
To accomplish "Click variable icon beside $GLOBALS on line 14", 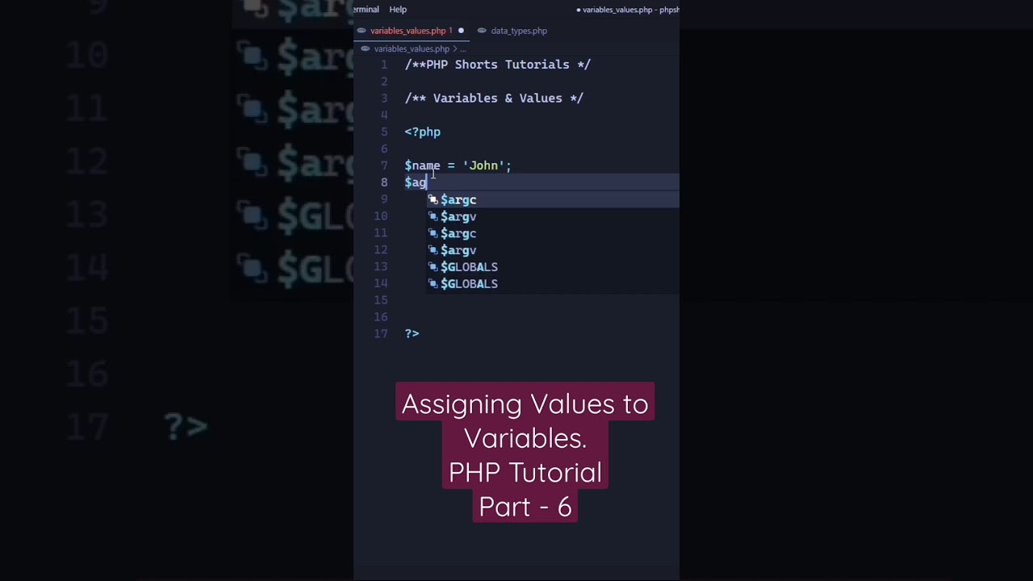I will point(433,284).
